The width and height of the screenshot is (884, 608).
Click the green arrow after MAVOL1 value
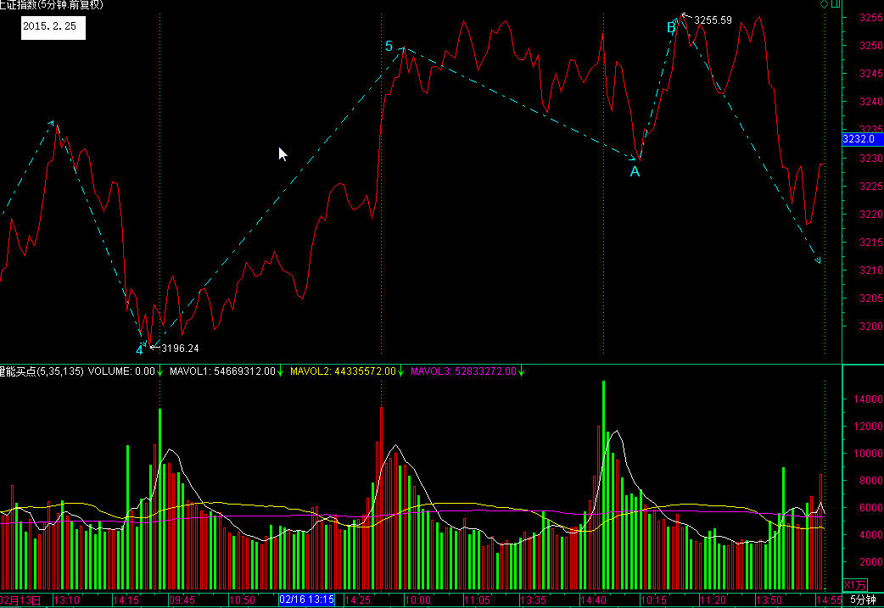tap(281, 371)
